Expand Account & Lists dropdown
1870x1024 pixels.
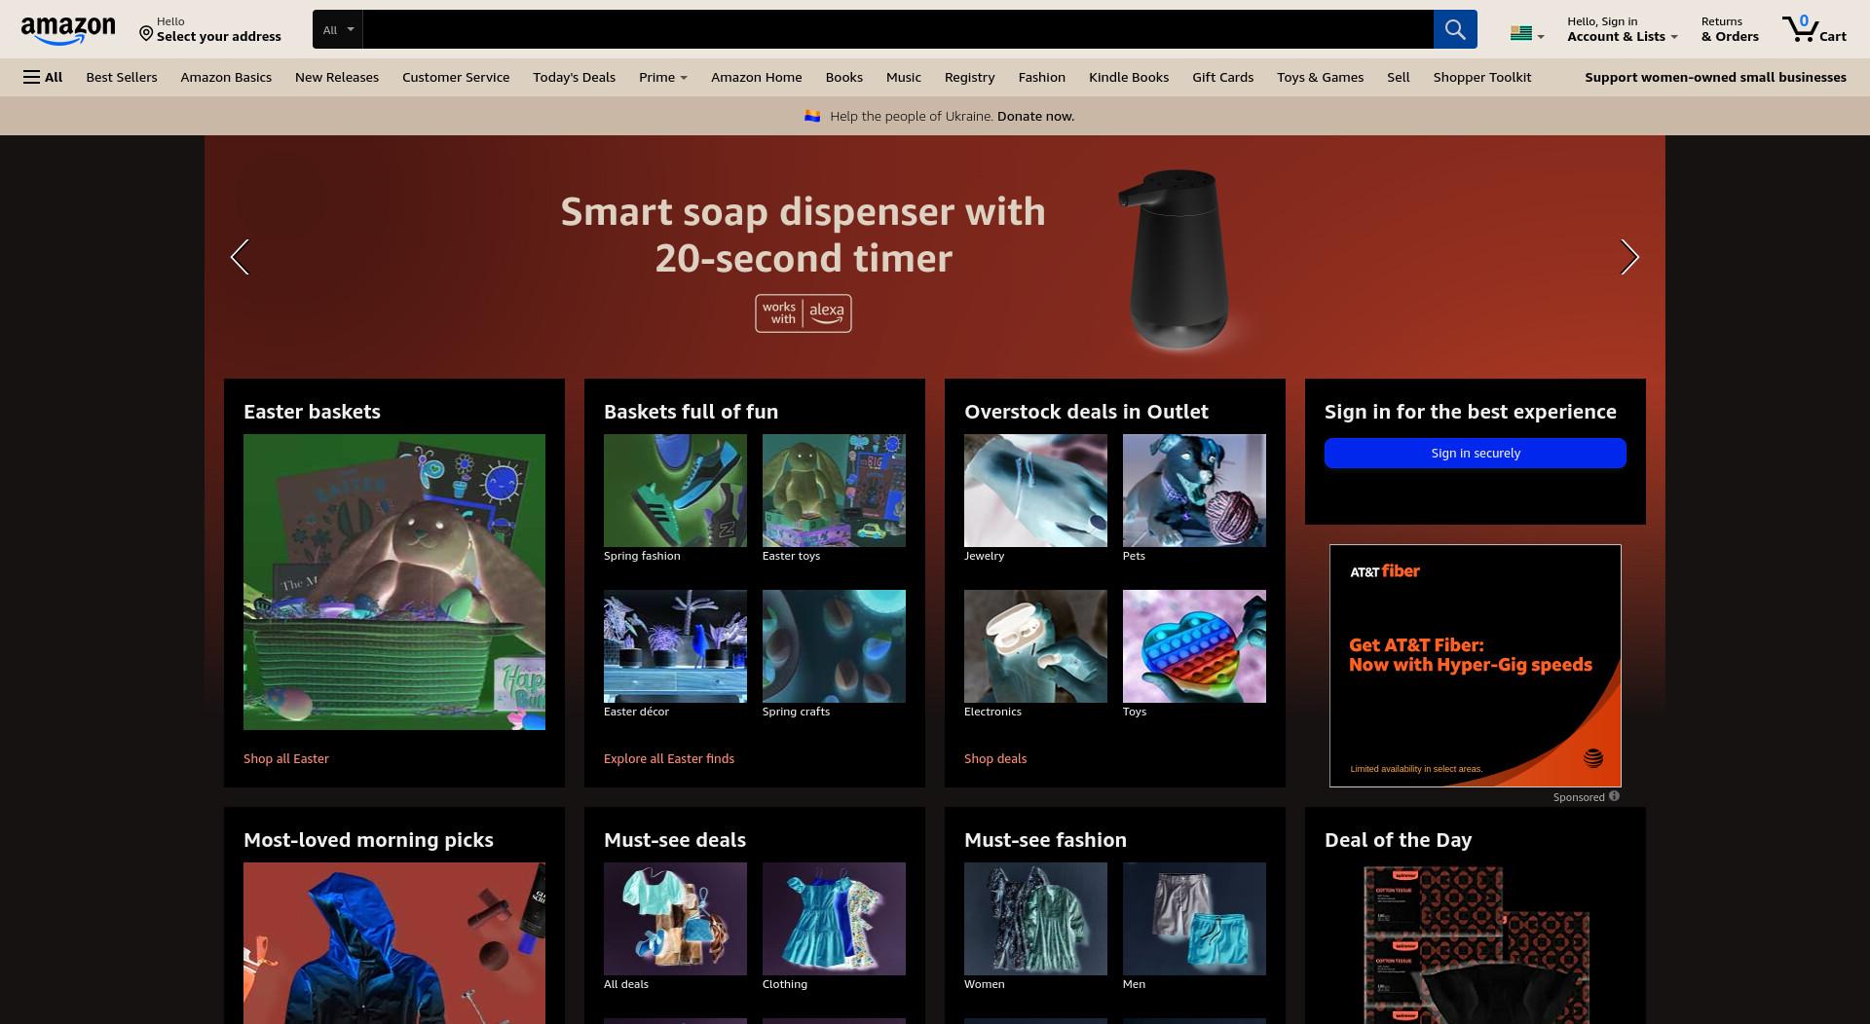(1622, 29)
